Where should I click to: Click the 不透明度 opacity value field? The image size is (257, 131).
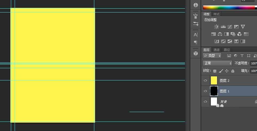253,63
